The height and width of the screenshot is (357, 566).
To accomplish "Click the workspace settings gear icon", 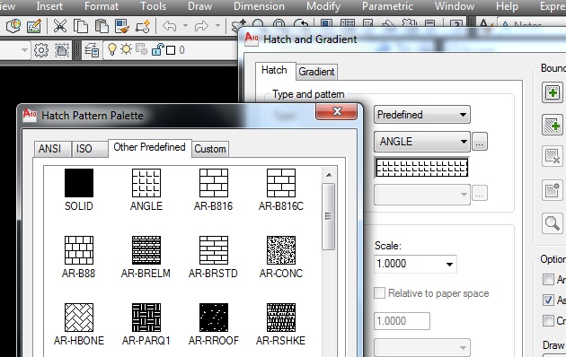I will tap(41, 50).
